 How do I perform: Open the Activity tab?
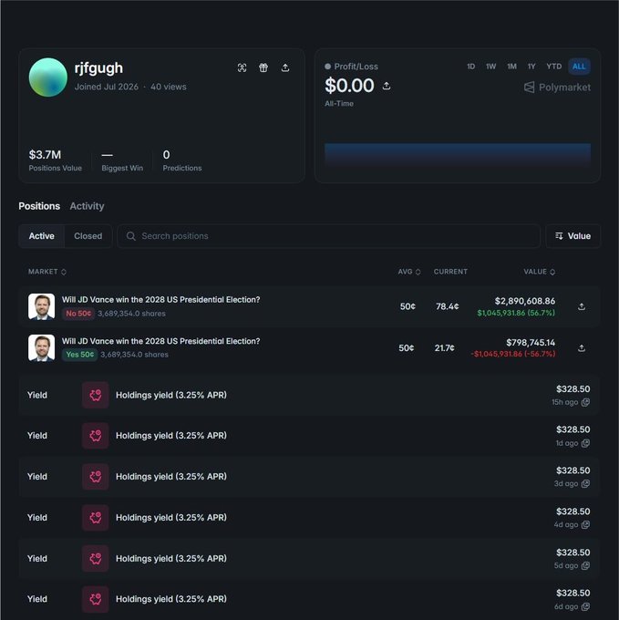[x=87, y=206]
